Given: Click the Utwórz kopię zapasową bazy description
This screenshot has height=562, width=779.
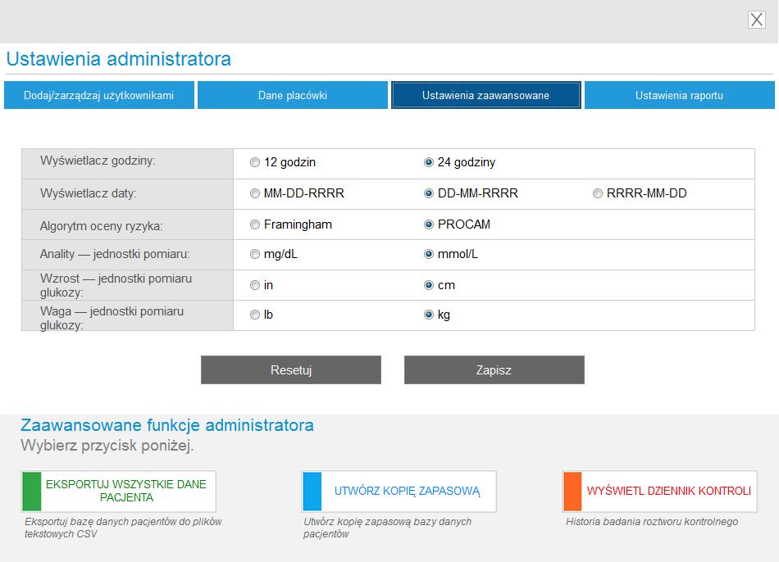Looking at the screenshot, I should click(387, 528).
